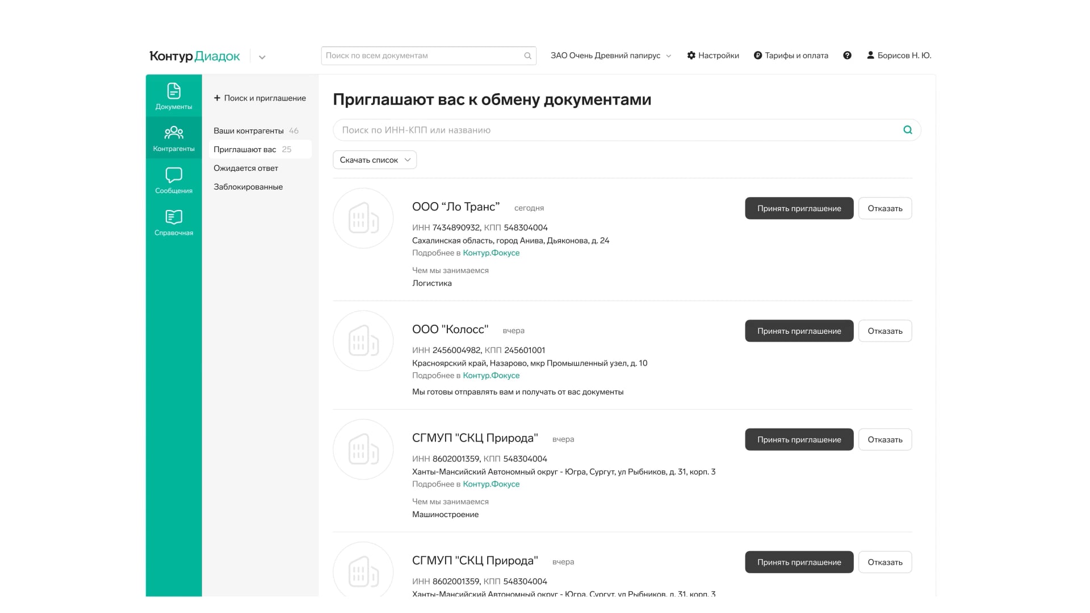This screenshot has height=613, width=1090.
Task: Focus the Поиск по всем документам field
Action: click(429, 56)
